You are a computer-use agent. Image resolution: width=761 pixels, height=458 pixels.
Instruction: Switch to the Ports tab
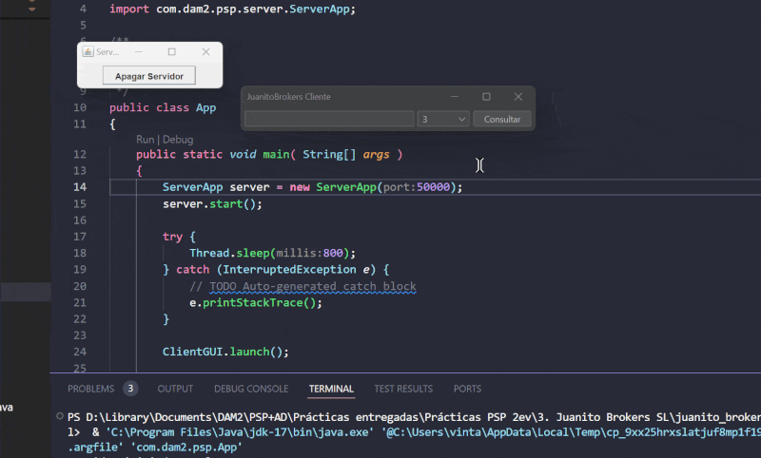coord(467,389)
